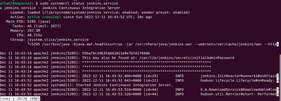Click the truncation arrow on hudson.util.Retrier line
The width and height of the screenshot is (281, 101).
click(278, 94)
